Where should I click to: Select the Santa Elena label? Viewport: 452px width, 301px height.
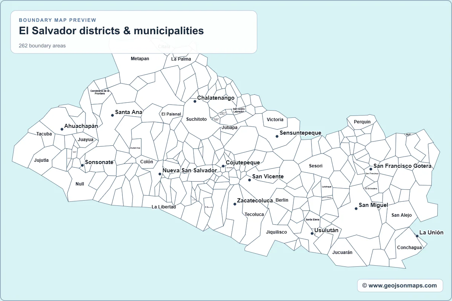point(312,219)
